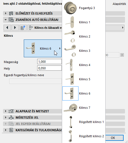Click the Méretezési jel panel icon
This screenshot has height=143, width=128.
pyautogui.click(x=11, y=118)
